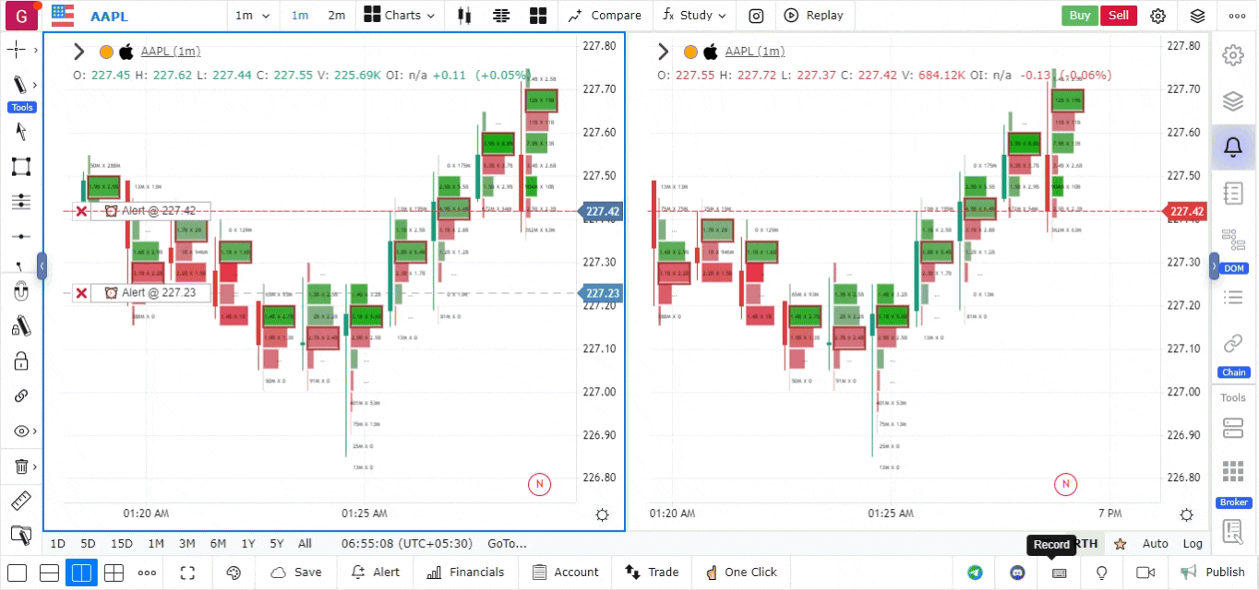The height and width of the screenshot is (590, 1259).
Task: Click the green Buy button
Action: [x=1079, y=16]
